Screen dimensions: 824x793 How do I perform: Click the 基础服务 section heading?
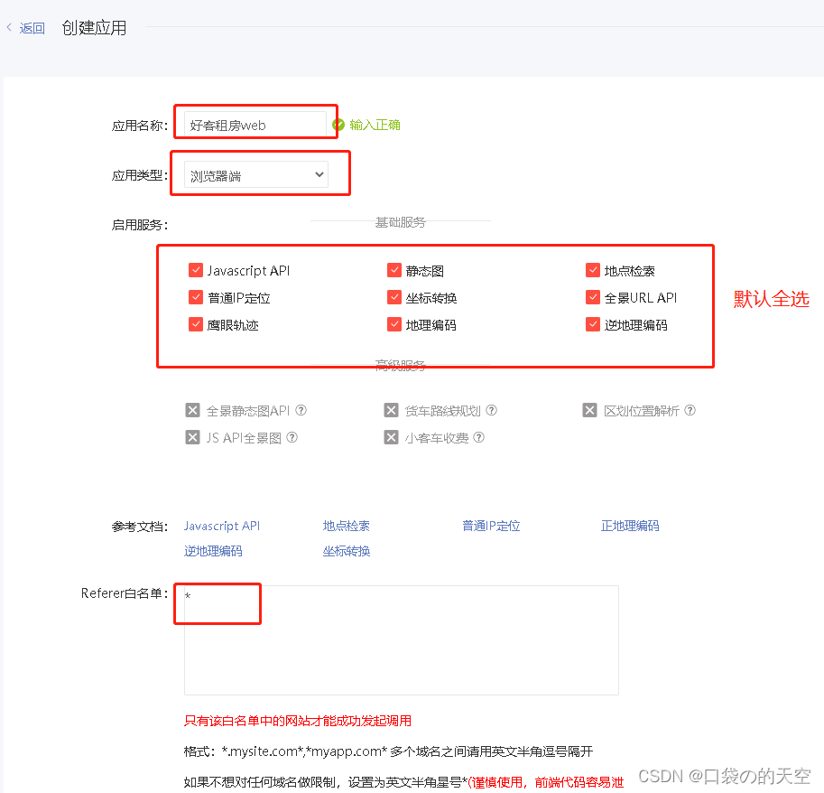pos(401,222)
